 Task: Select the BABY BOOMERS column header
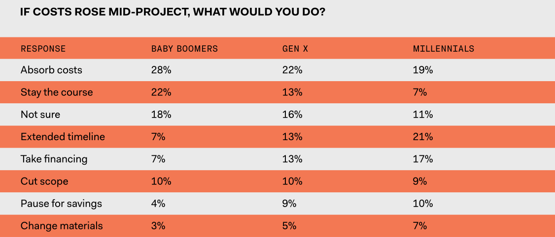(x=184, y=49)
